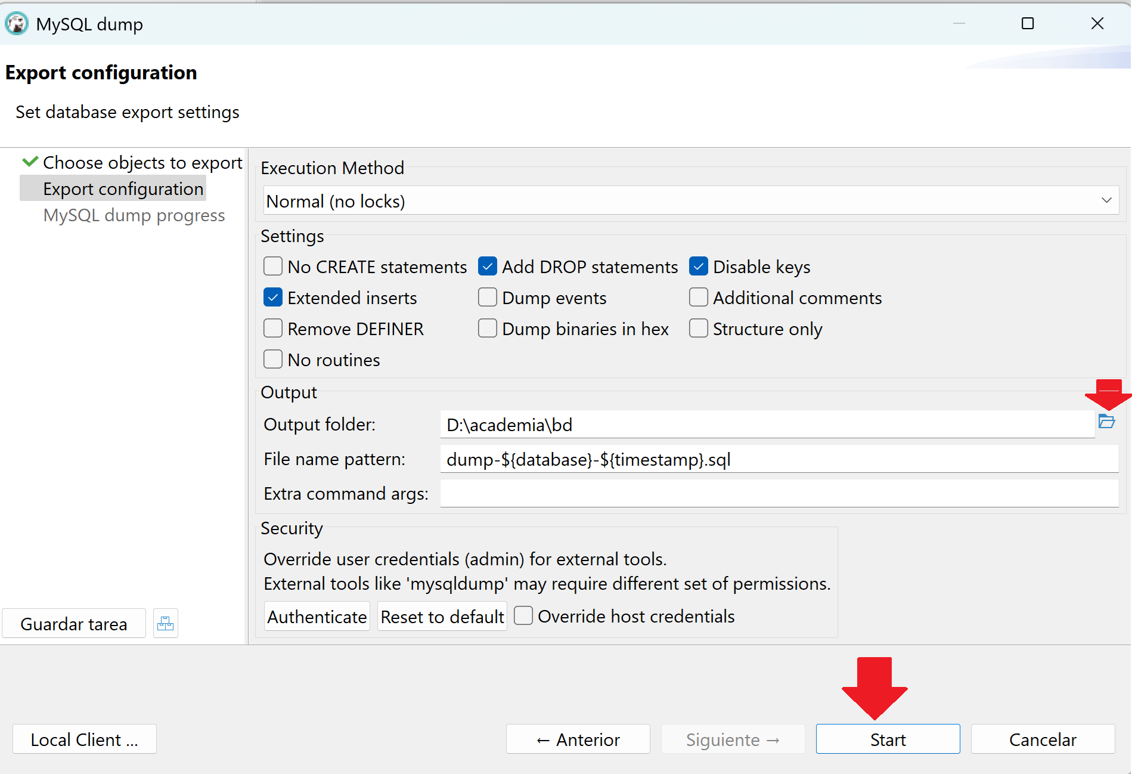Image resolution: width=1132 pixels, height=774 pixels.
Task: Check the No routines option
Action: (x=273, y=359)
